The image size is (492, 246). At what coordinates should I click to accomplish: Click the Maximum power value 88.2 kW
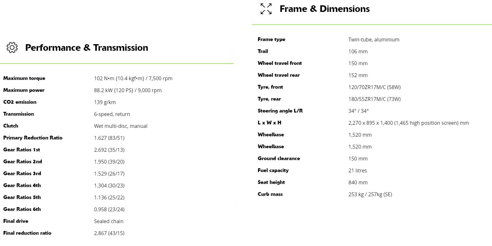[128, 90]
